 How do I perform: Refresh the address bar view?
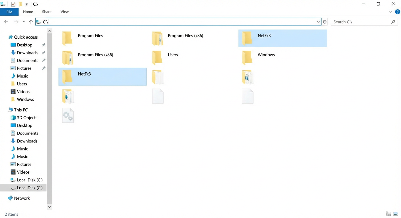325,22
